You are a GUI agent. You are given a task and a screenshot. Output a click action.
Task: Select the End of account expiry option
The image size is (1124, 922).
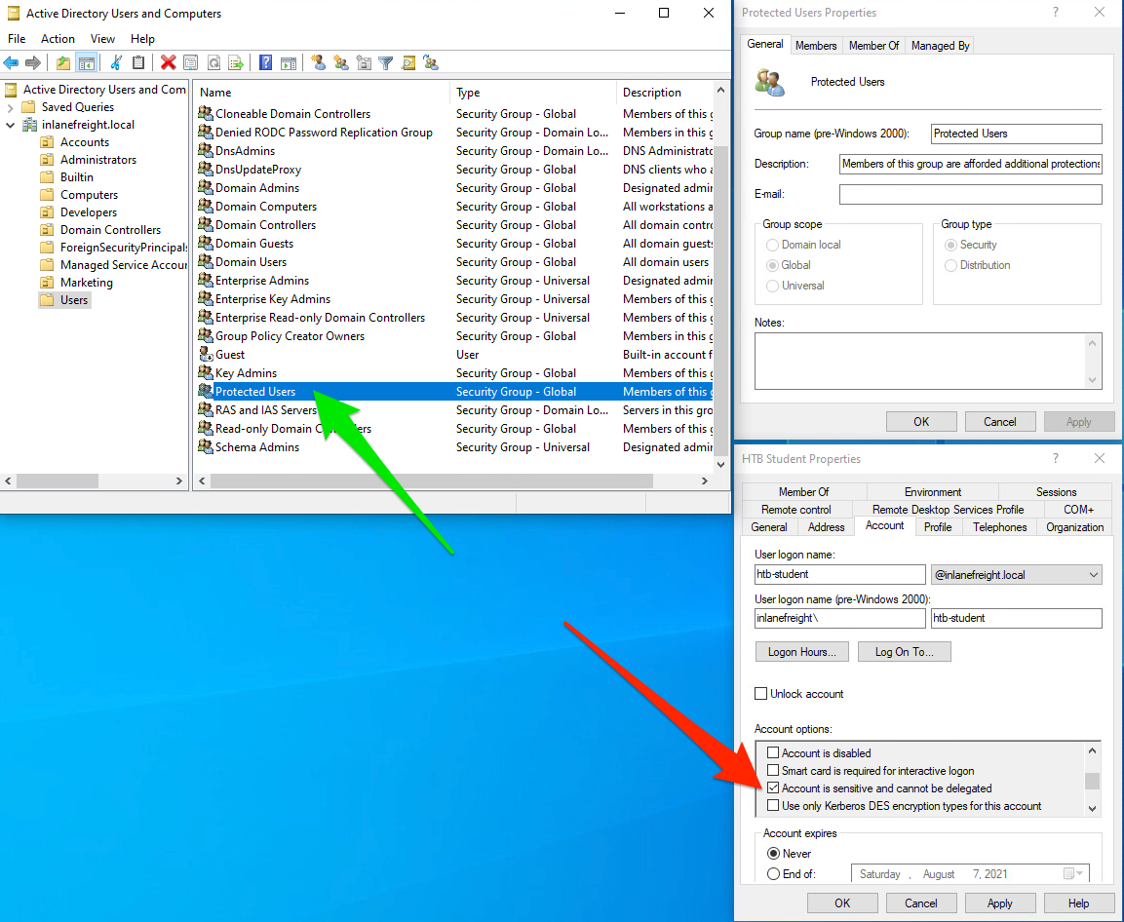[773, 874]
